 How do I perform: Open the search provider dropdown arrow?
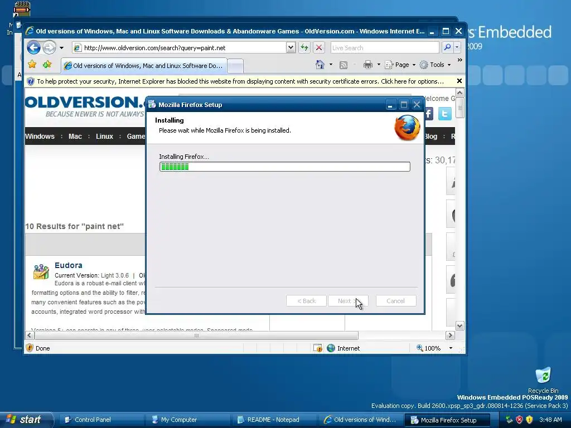457,48
